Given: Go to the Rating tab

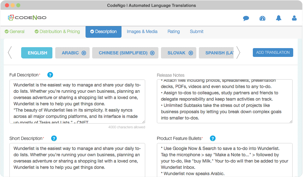Looking at the screenshot, I should 174,31.
